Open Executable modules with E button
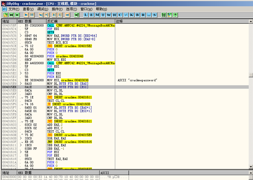The height and width of the screenshot is (180, 253). point(92,15)
